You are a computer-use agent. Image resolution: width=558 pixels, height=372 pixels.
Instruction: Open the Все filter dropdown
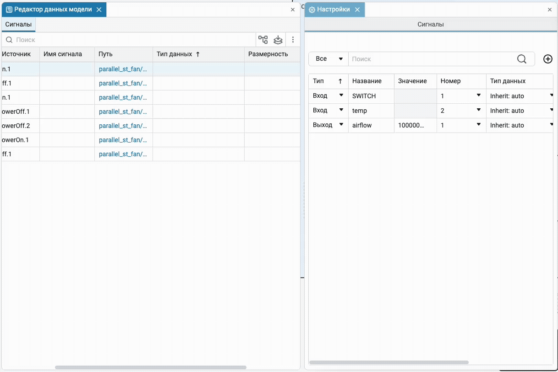pos(328,59)
